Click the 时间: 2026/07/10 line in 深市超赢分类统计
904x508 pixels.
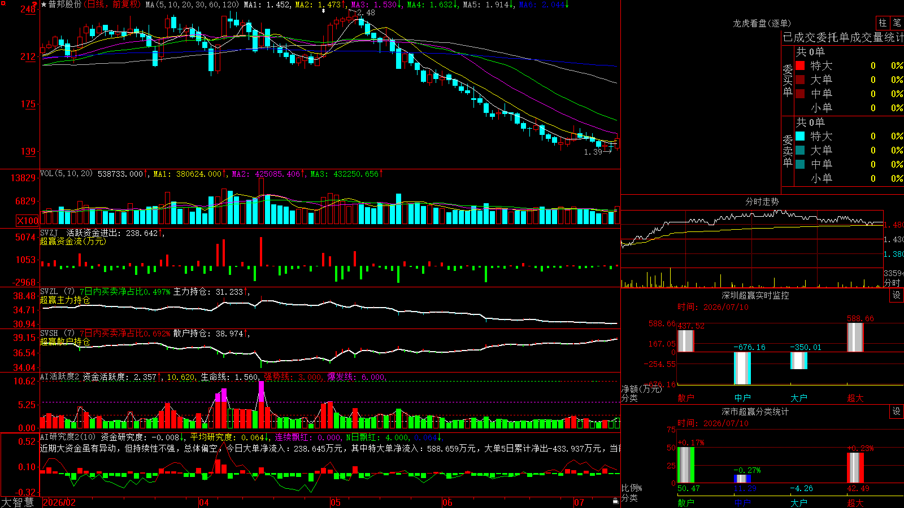713,423
